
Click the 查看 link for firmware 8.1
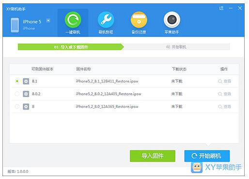(x=224, y=81)
